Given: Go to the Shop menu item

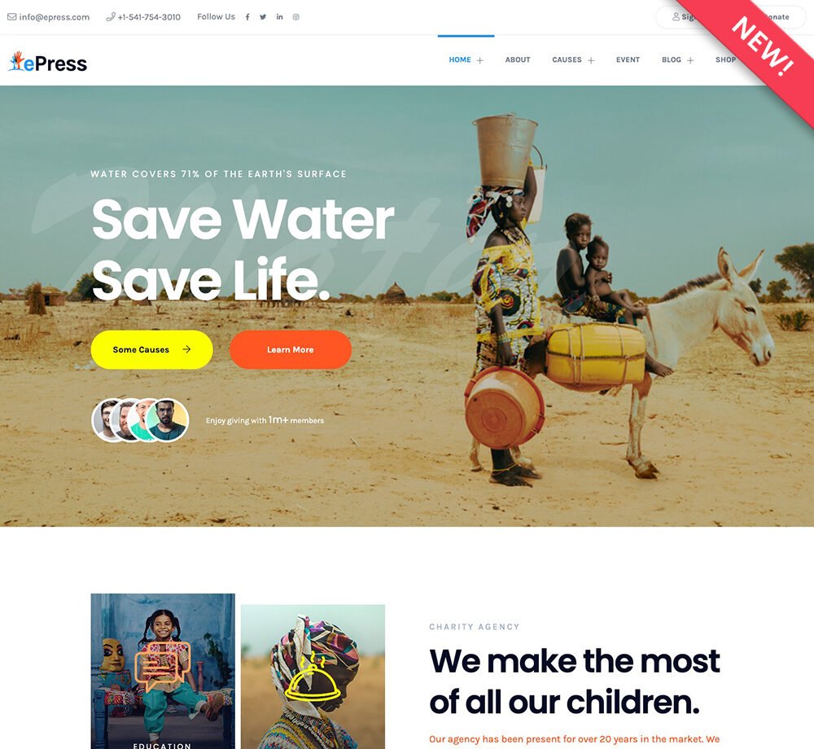Looking at the screenshot, I should pyautogui.click(x=726, y=59).
